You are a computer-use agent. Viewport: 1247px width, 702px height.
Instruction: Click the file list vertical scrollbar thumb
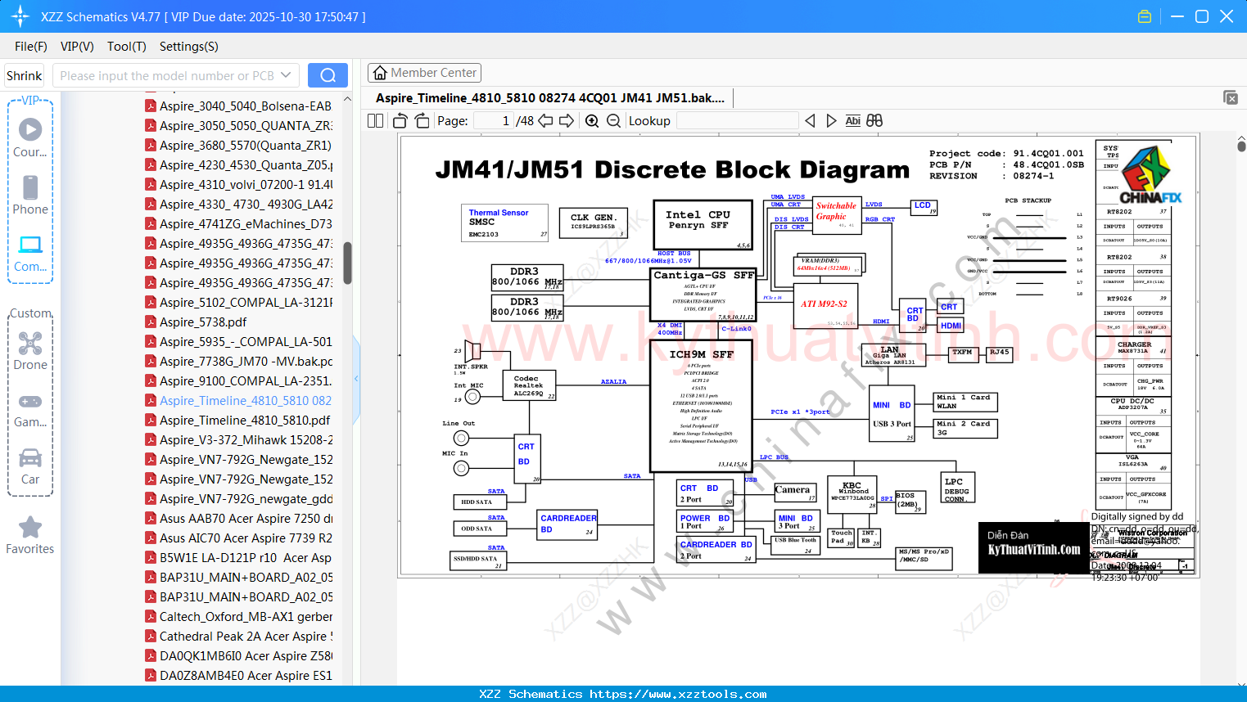click(x=347, y=263)
